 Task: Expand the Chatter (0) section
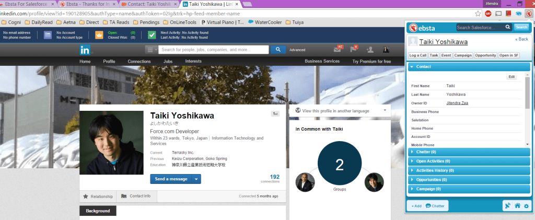point(469,152)
